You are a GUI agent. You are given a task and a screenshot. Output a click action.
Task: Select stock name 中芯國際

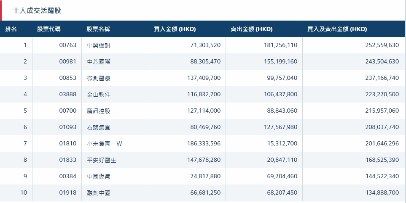tap(99, 62)
